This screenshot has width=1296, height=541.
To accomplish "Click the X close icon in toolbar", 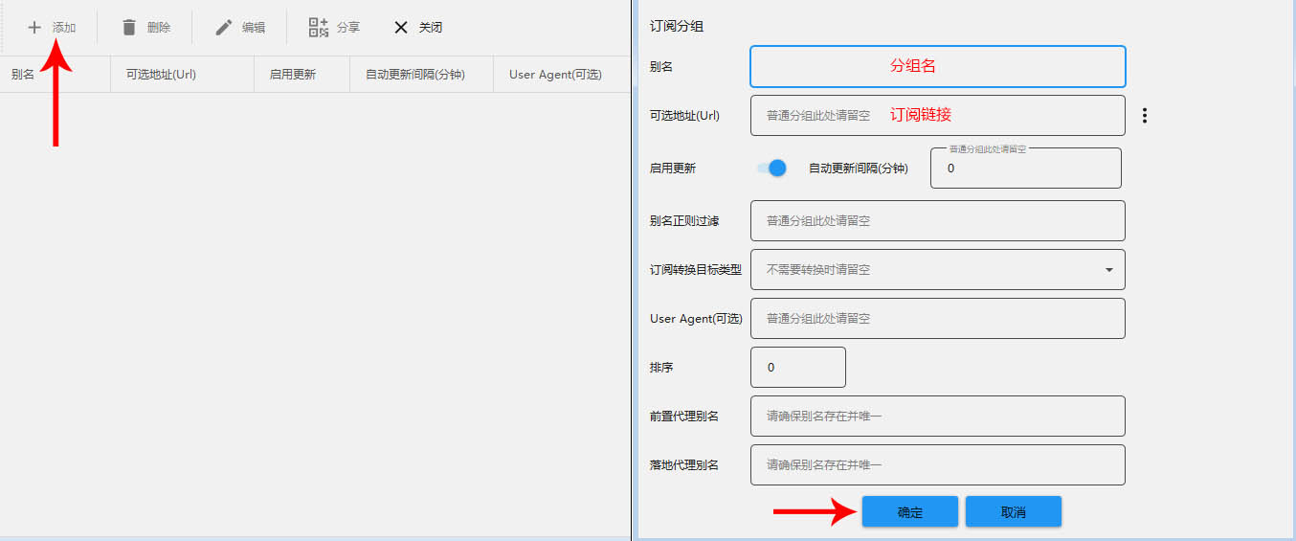I will (401, 28).
